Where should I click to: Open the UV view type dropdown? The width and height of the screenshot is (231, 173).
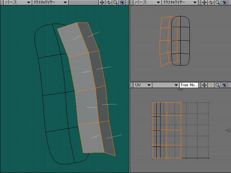tap(142, 85)
